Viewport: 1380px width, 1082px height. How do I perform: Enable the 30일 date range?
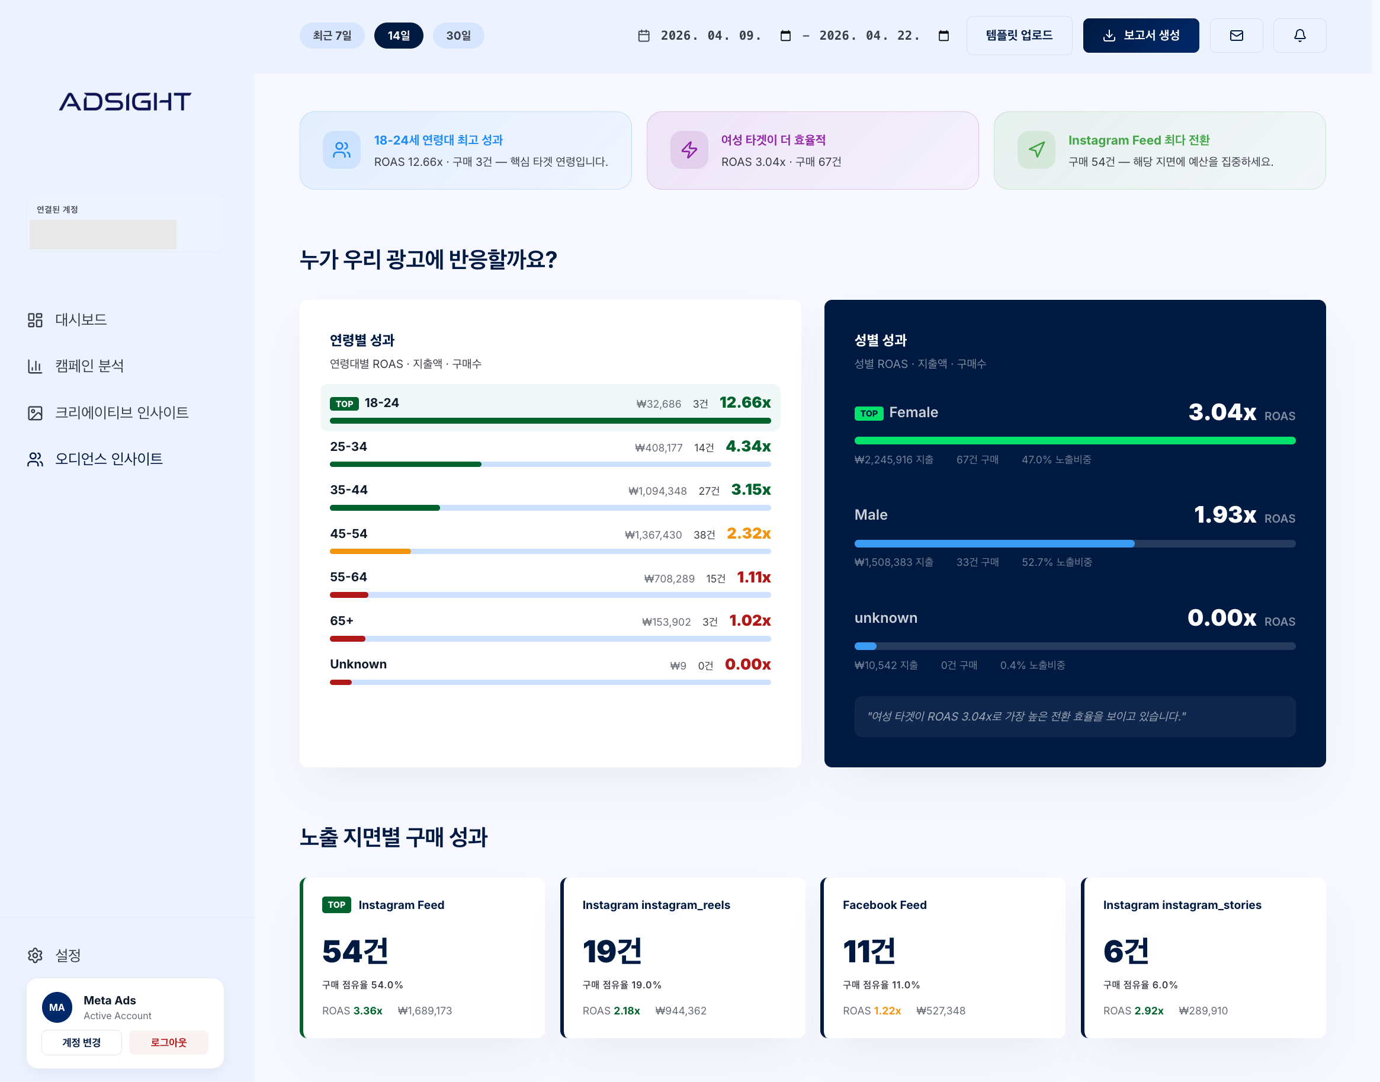point(458,36)
